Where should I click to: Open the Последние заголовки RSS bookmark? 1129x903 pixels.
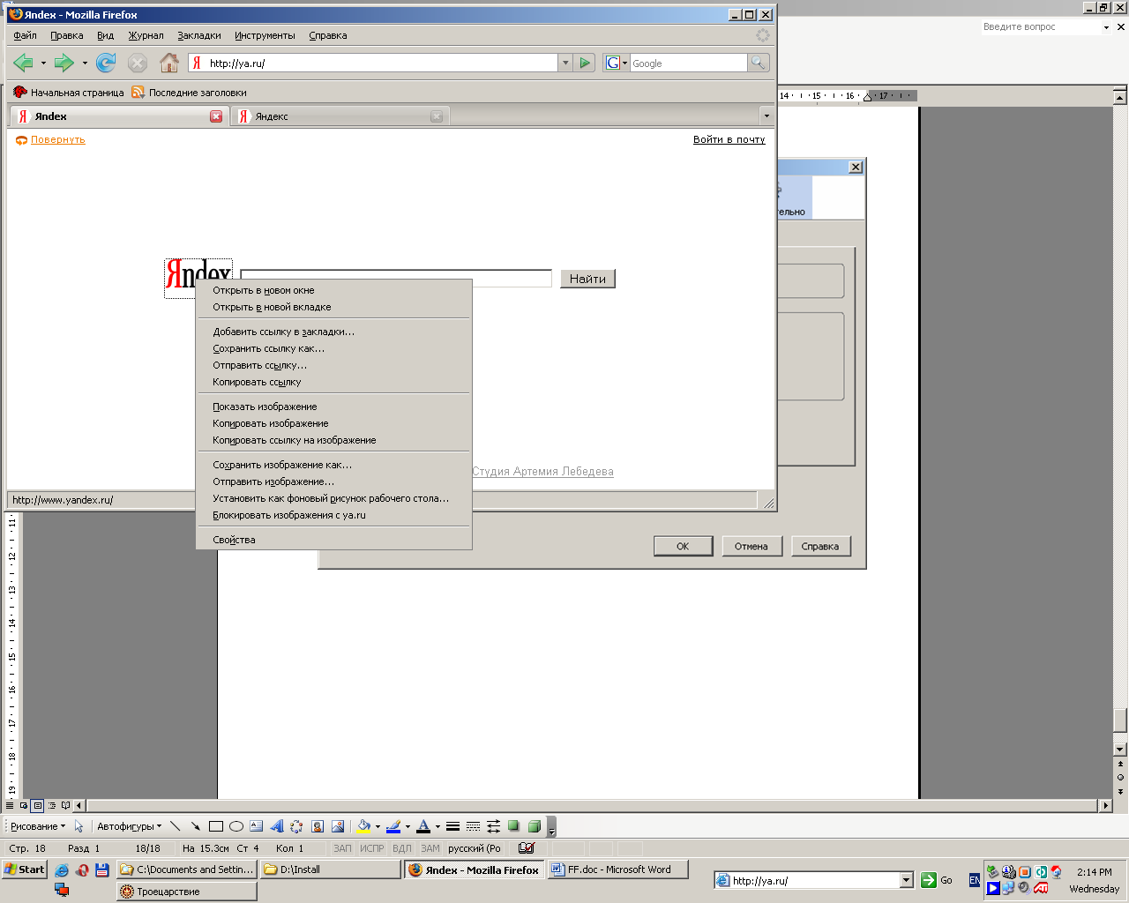[x=189, y=93]
